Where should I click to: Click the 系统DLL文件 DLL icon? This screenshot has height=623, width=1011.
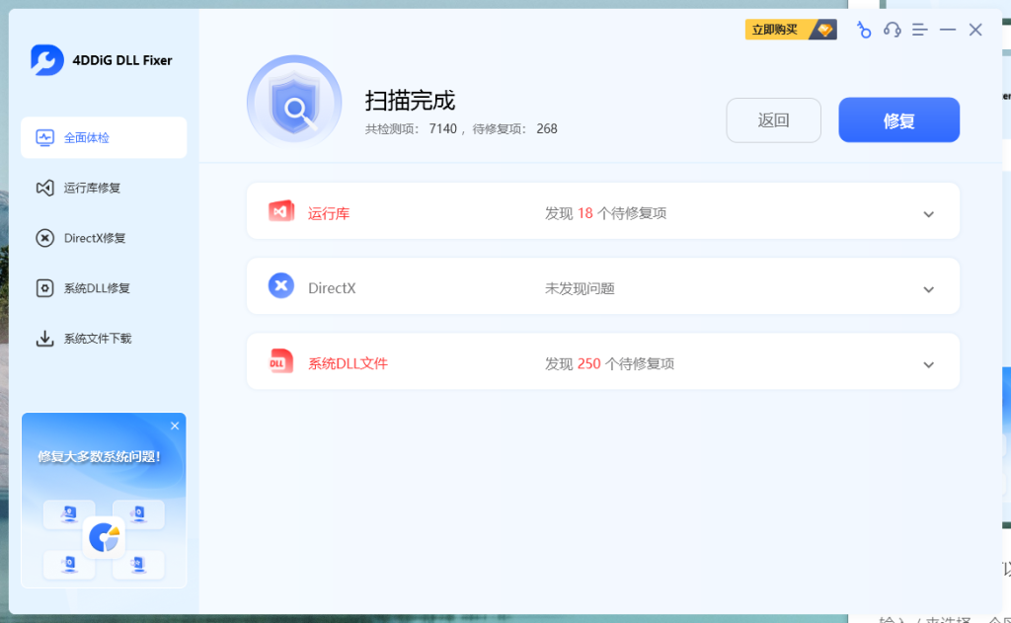(x=281, y=361)
